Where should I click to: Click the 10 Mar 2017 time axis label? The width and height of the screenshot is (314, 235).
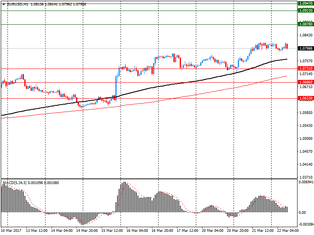[11, 231]
